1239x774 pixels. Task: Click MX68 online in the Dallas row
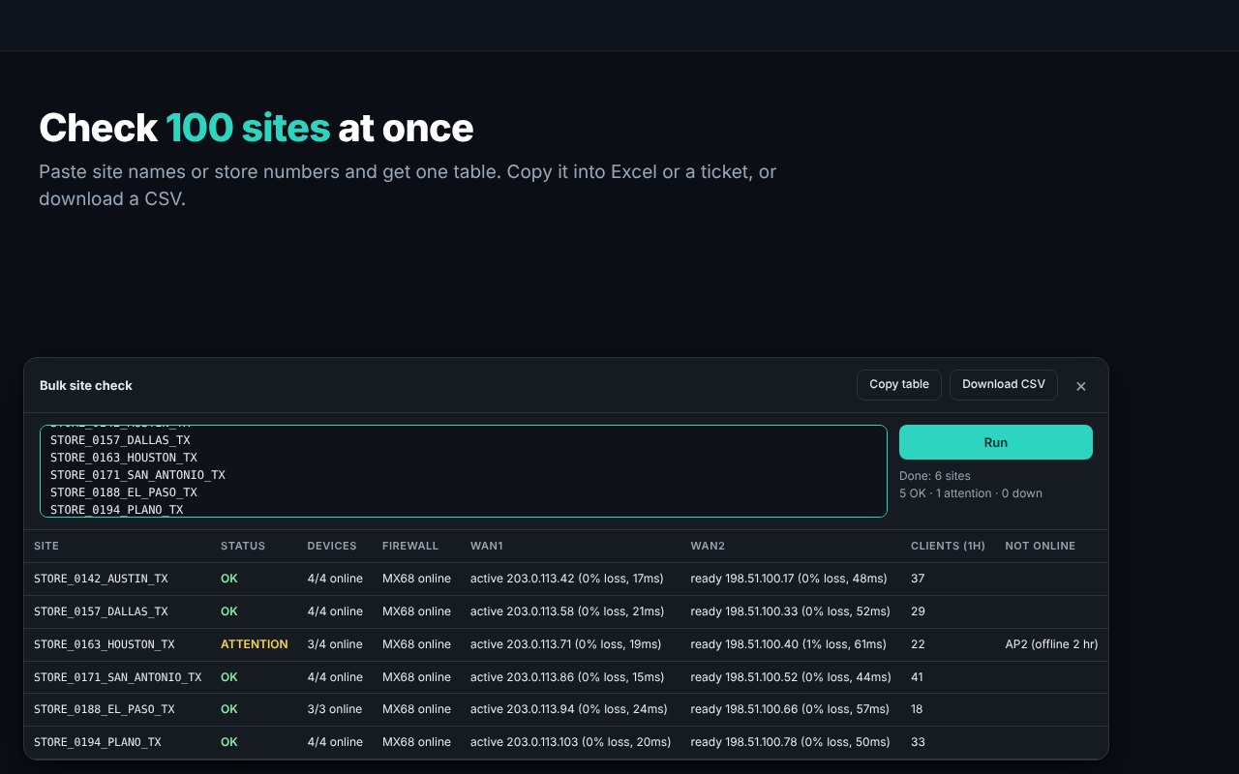click(416, 611)
